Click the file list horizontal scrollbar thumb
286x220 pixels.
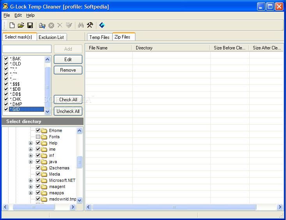(x=174, y=207)
